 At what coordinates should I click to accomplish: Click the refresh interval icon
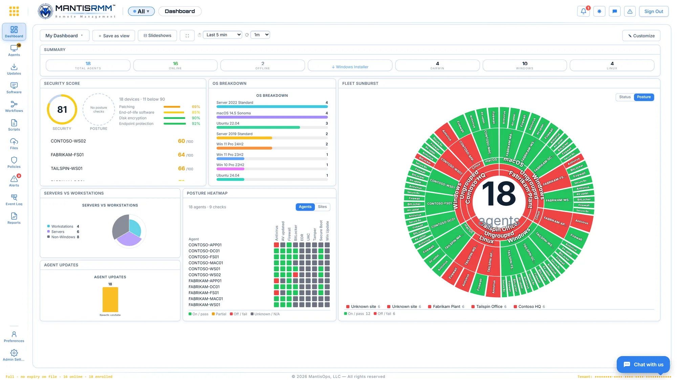click(247, 35)
